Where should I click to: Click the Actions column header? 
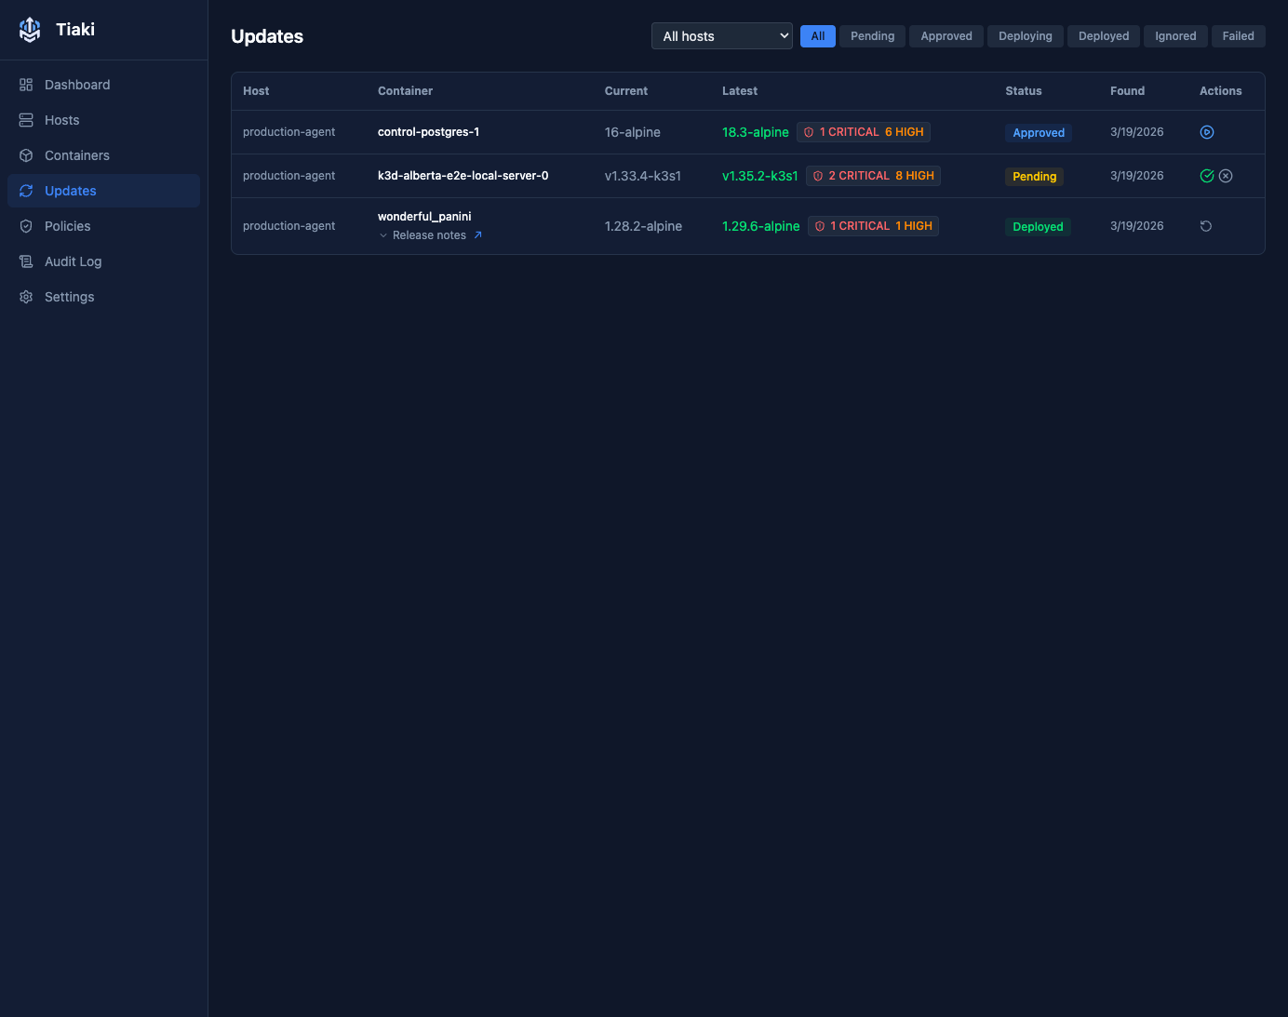1221,91
